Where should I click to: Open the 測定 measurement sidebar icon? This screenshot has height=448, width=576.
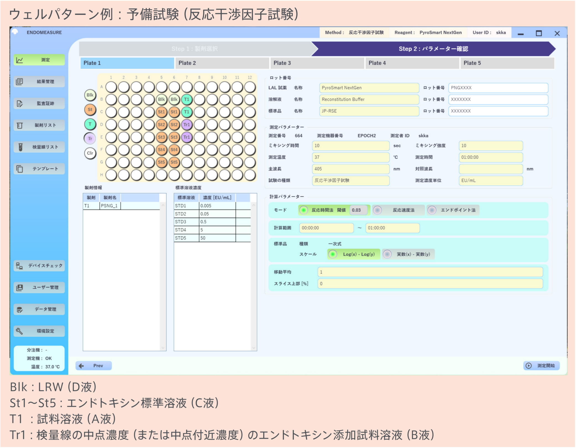coord(20,60)
